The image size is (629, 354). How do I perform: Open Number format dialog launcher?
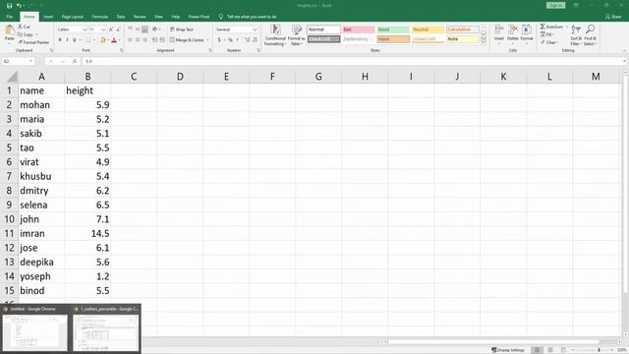pos(258,50)
